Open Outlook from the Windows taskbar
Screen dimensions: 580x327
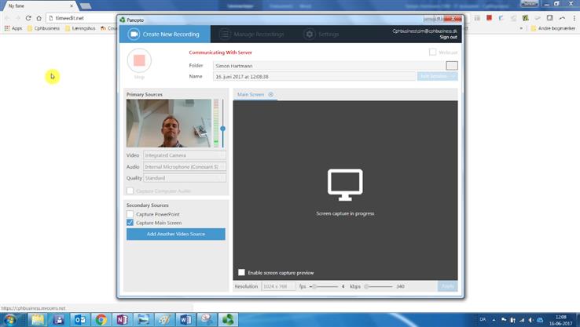point(79,319)
